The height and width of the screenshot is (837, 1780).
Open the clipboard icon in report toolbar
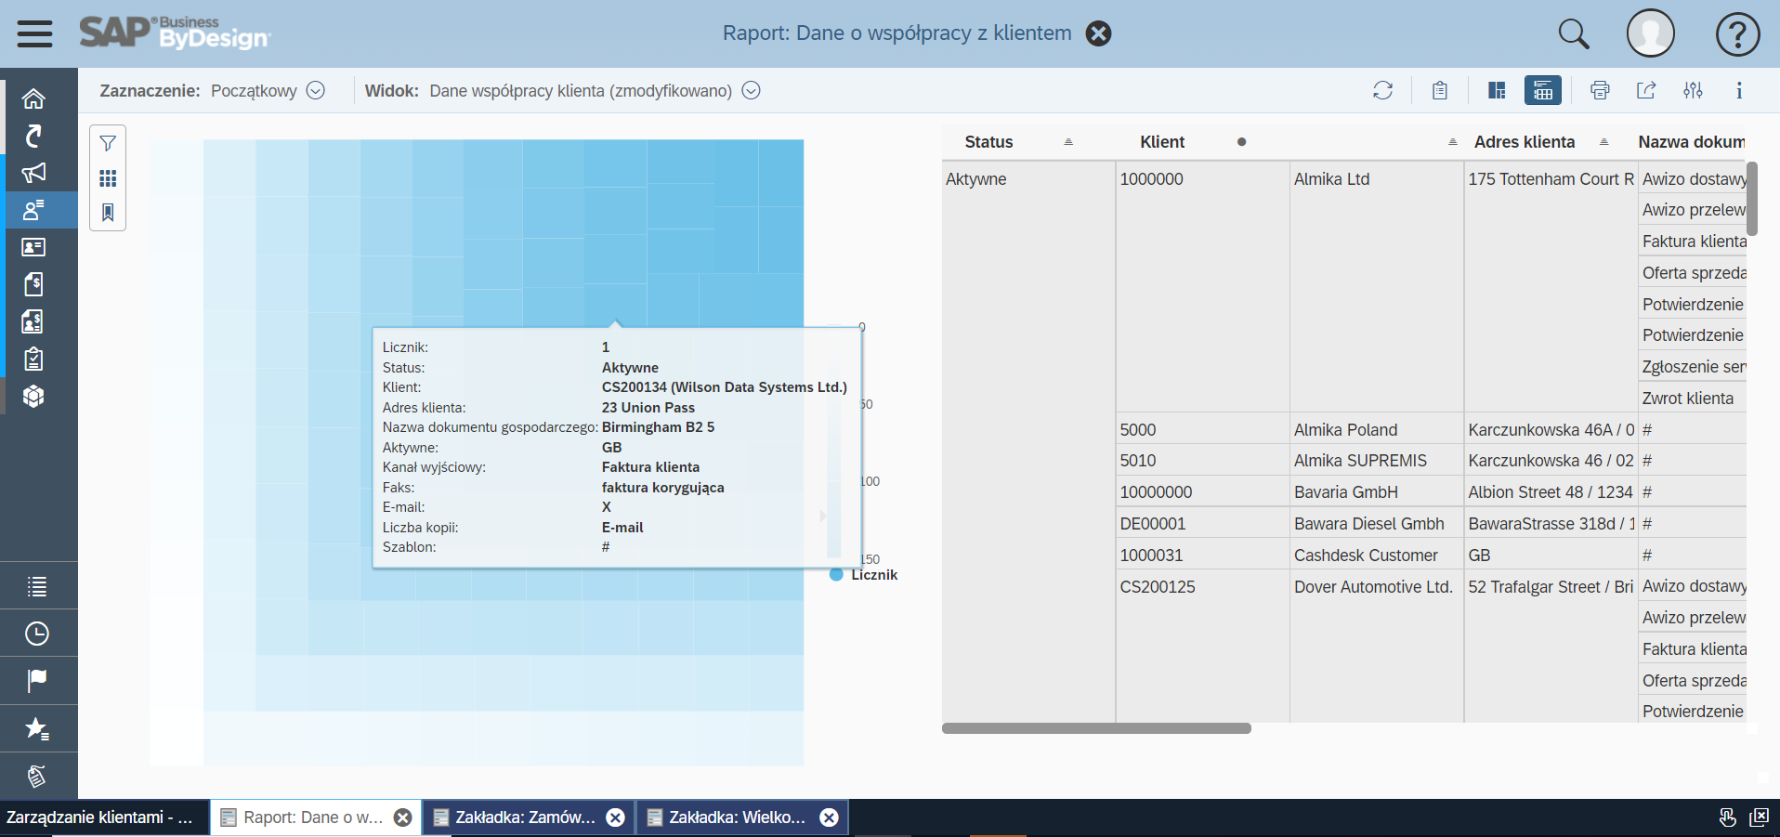[1439, 90]
